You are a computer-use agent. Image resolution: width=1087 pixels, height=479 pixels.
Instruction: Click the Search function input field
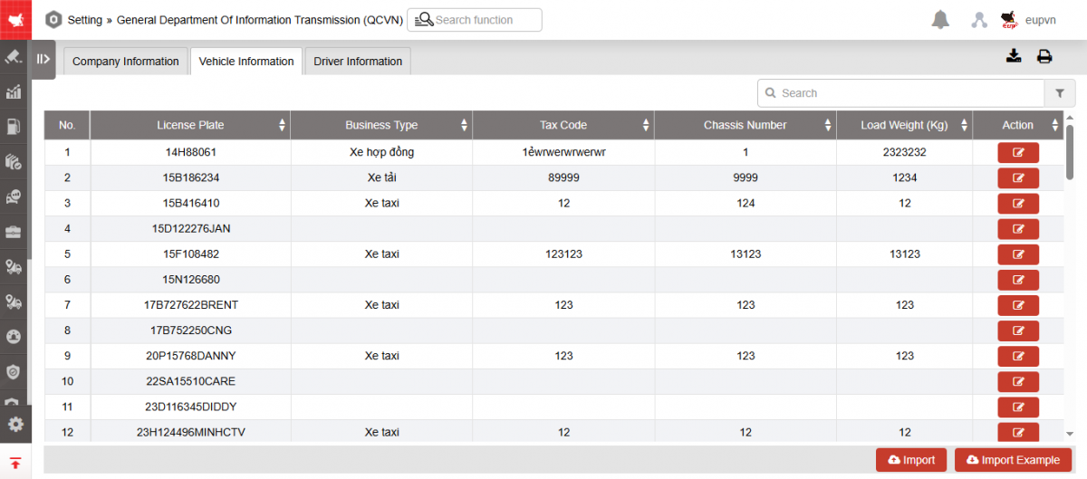click(x=485, y=20)
